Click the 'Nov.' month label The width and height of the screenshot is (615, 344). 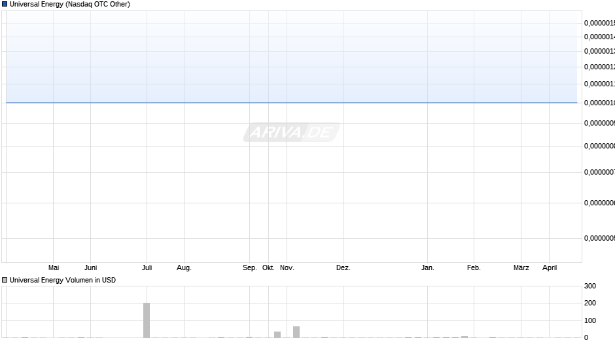click(287, 267)
